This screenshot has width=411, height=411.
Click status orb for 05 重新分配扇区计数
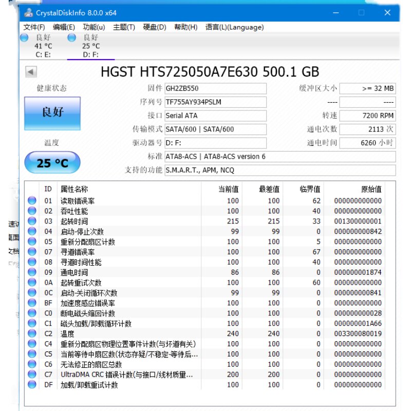pos(32,241)
